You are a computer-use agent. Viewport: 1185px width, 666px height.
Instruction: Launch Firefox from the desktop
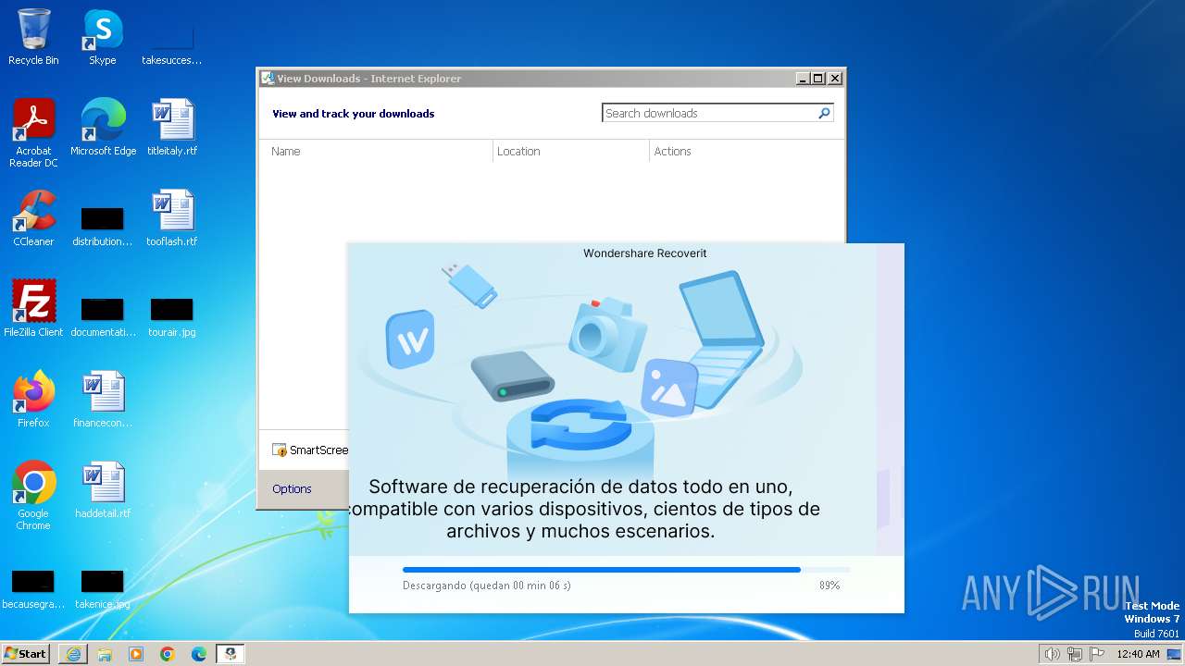(33, 400)
